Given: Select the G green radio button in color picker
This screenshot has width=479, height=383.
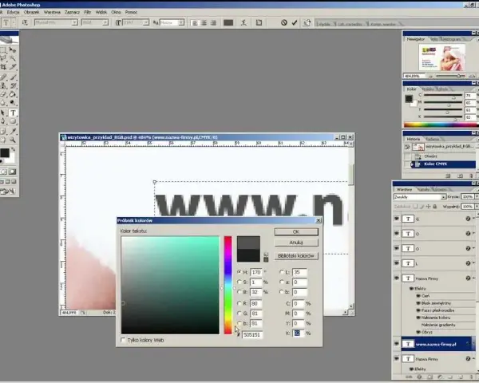Looking at the screenshot, I should point(239,314).
